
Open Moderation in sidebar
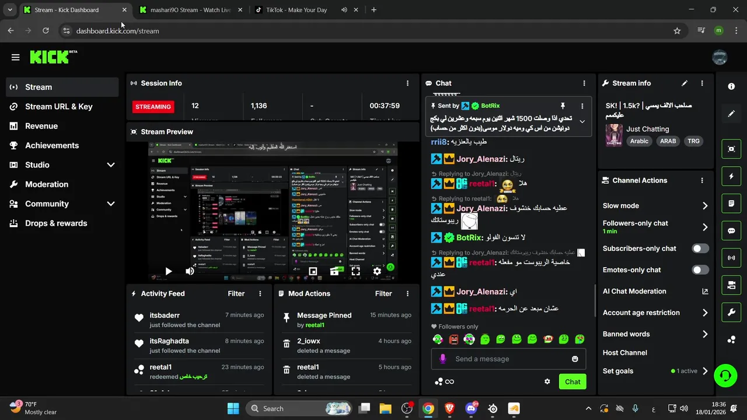pos(62,184)
